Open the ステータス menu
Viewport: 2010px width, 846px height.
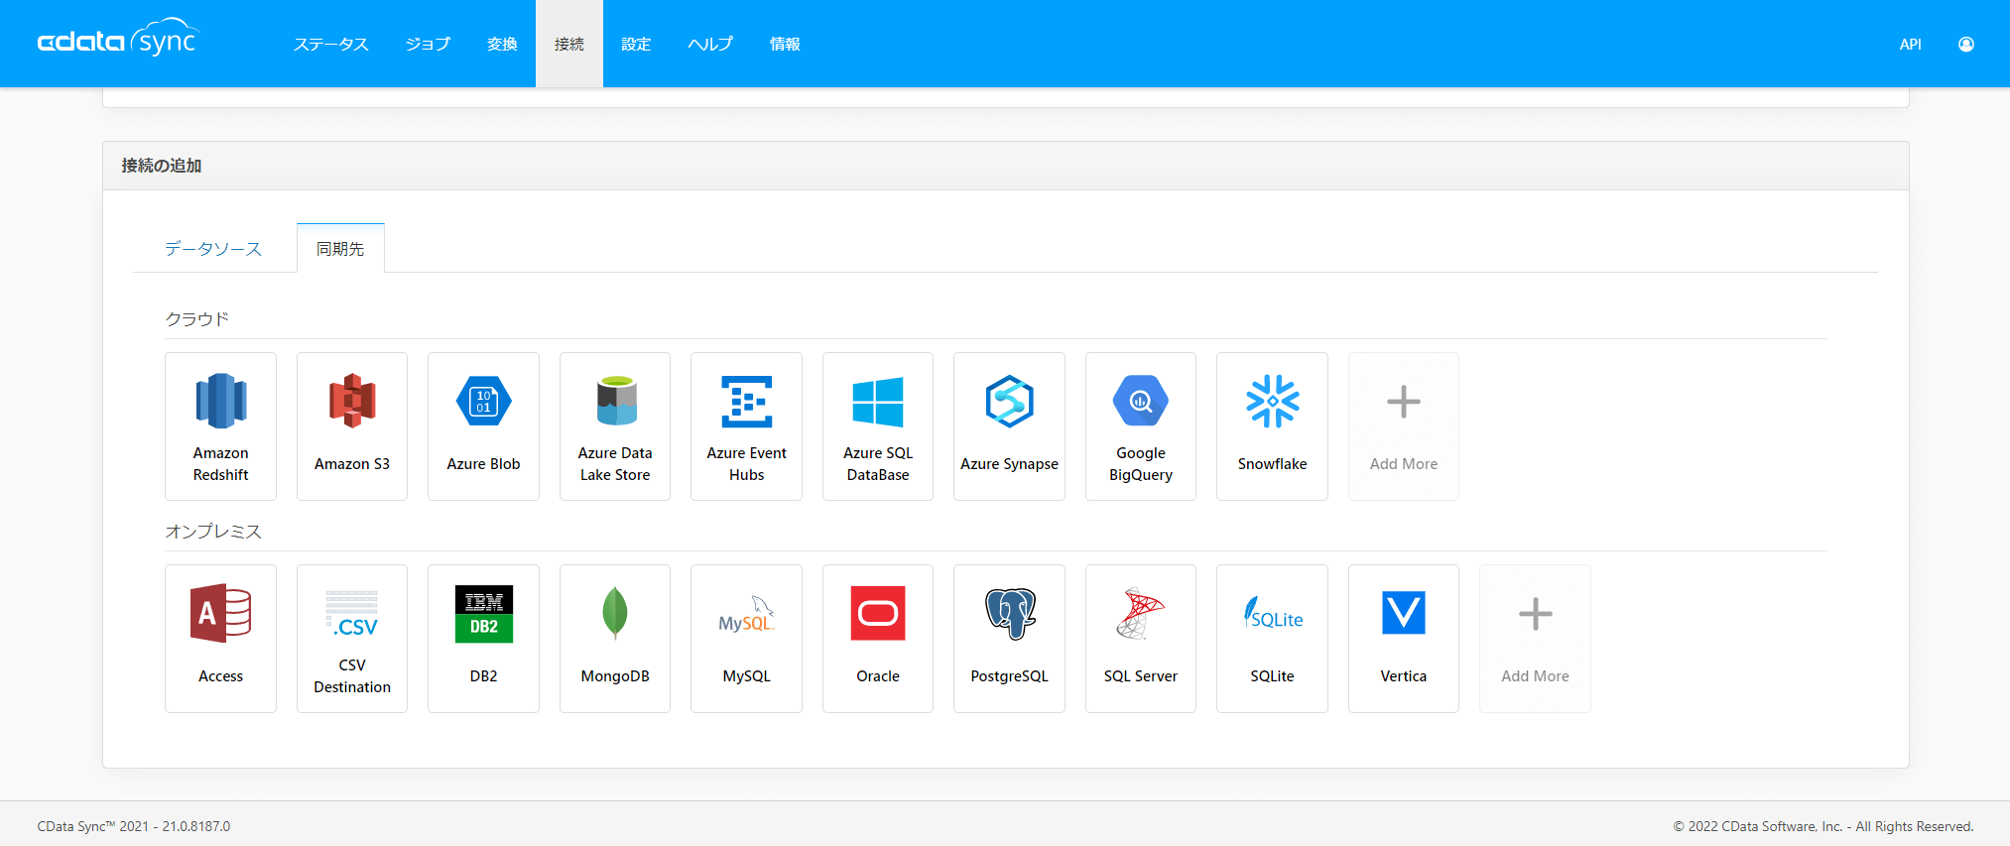330,44
